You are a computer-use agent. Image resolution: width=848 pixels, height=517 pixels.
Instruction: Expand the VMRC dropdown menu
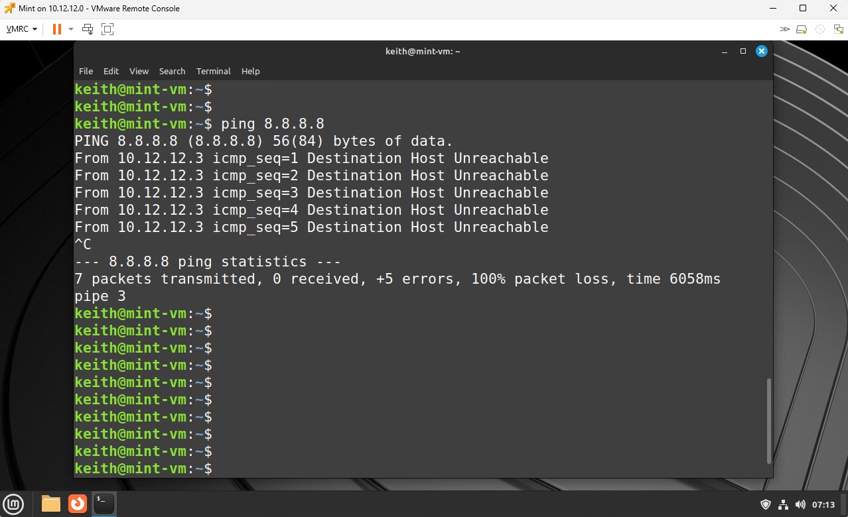click(21, 29)
